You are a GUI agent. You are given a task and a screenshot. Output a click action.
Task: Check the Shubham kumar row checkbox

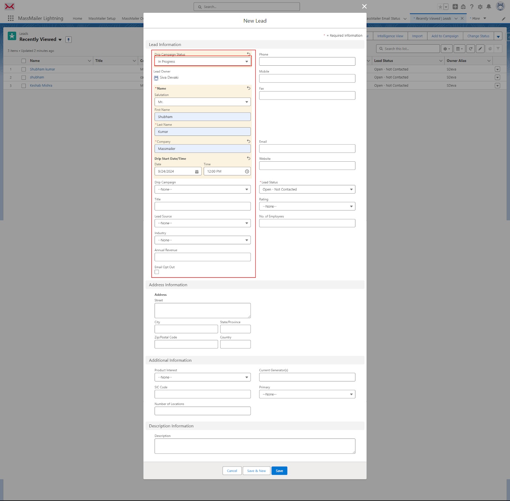point(24,69)
